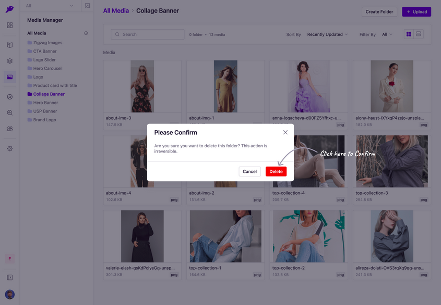Open the USP Banner folder
The height and width of the screenshot is (305, 441).
(42, 111)
